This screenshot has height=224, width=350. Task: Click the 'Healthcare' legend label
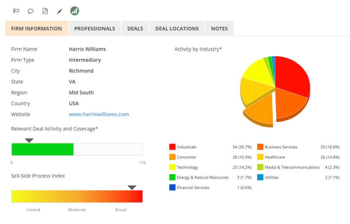[x=275, y=157]
